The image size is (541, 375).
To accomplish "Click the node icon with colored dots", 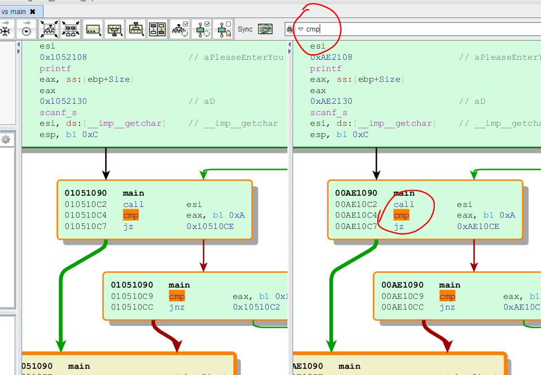I will (93, 29).
